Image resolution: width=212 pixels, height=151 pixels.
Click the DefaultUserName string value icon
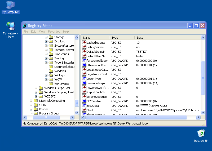pyautogui.click(x=84, y=56)
